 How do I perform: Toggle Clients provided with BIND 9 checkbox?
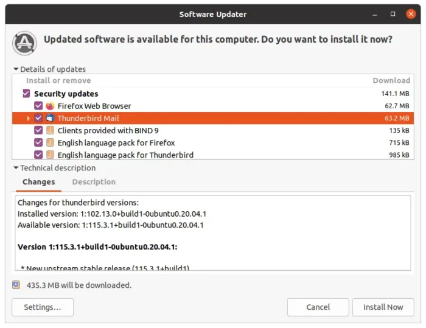click(38, 130)
